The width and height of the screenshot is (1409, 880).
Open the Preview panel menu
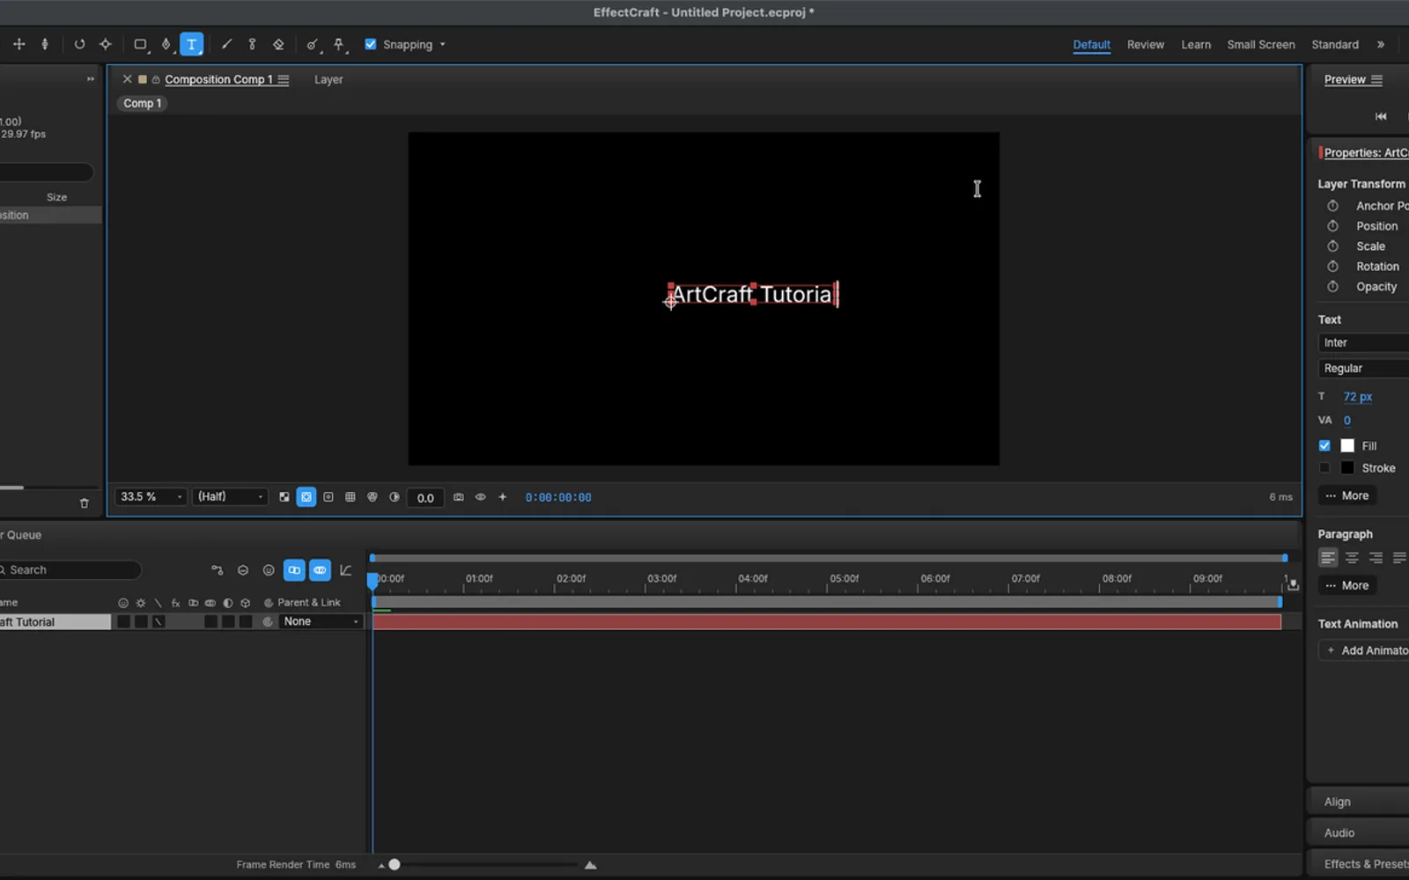(1376, 80)
